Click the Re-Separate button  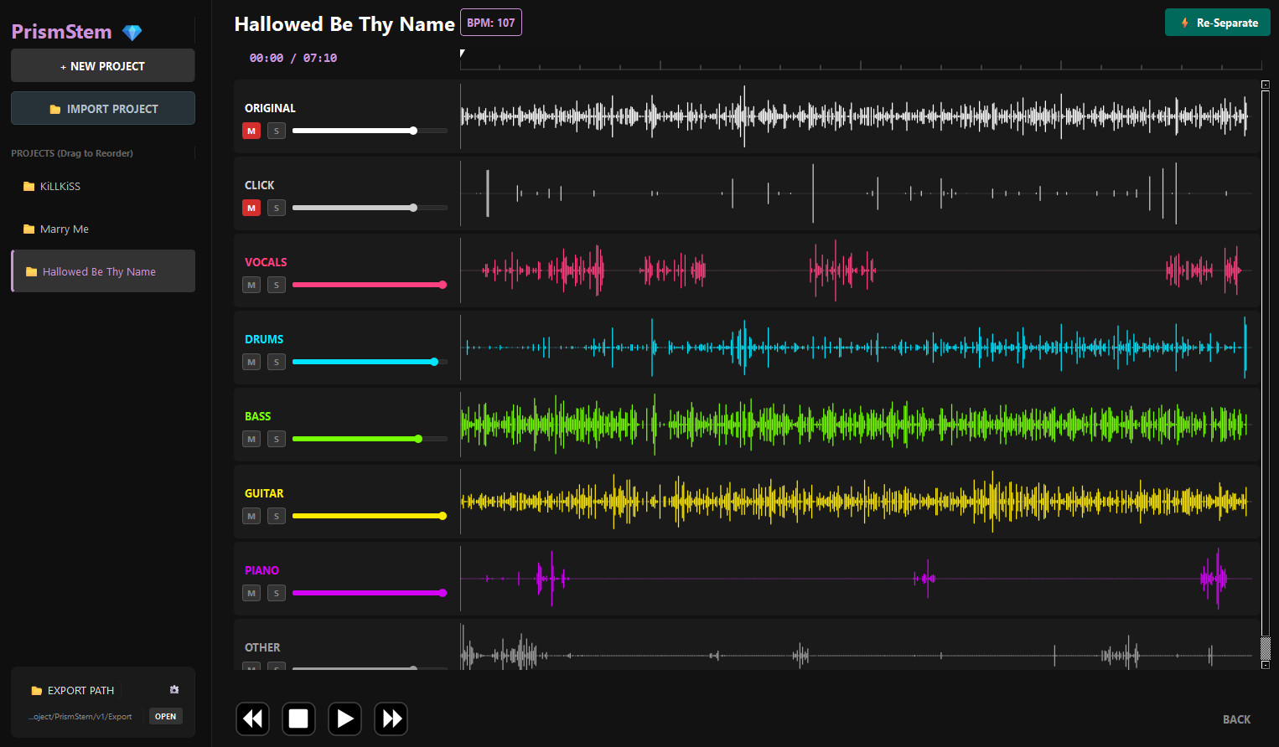pyautogui.click(x=1218, y=23)
